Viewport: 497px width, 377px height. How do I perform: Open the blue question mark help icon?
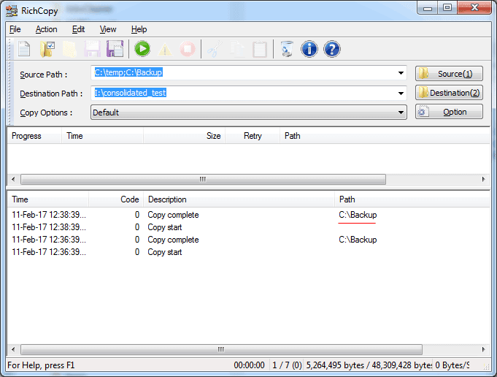tap(332, 49)
